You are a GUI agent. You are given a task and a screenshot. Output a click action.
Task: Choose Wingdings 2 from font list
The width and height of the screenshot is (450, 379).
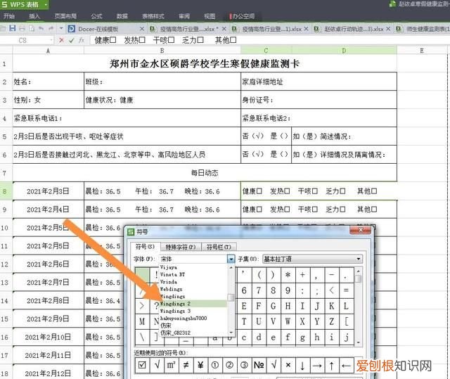click(193, 304)
